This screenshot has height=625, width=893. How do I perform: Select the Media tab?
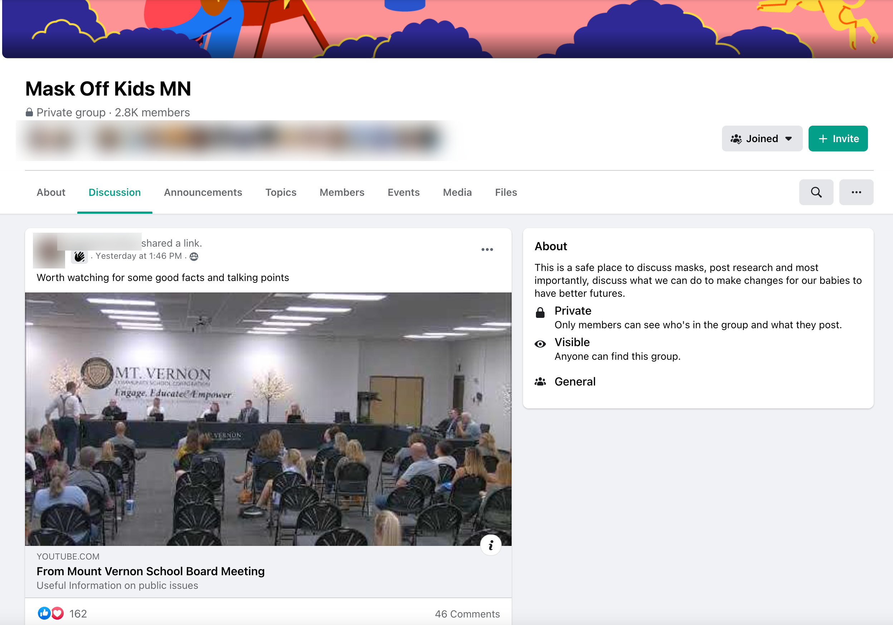click(x=457, y=192)
